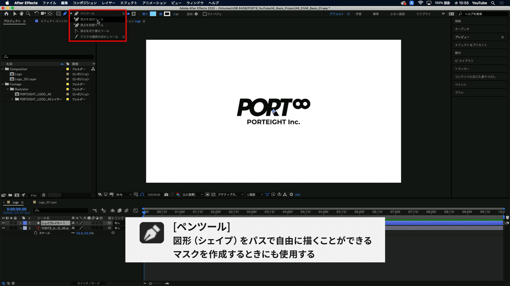Click the blue fill color swatch
This screenshot has height=286, width=510.
click(153, 14)
